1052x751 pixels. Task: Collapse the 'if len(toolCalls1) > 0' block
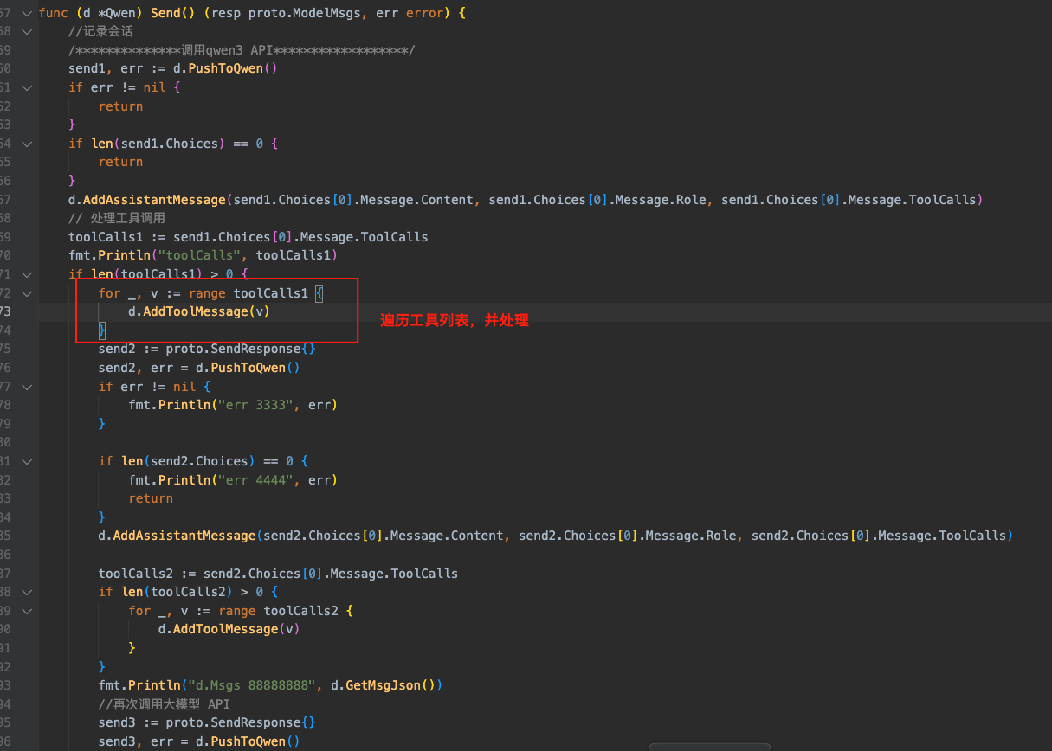click(x=26, y=274)
